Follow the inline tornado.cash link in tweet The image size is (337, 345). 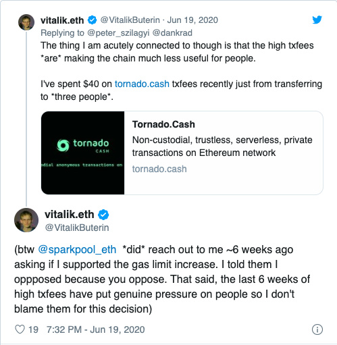click(142, 84)
